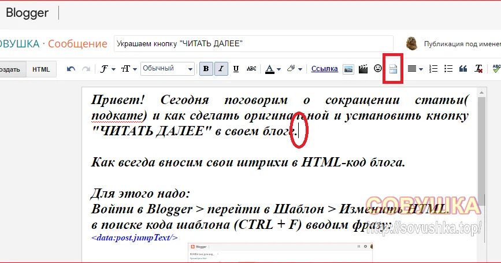Click the blue <data:post.jumpText/> code line
This screenshot has height=263, width=501.
tap(135, 238)
